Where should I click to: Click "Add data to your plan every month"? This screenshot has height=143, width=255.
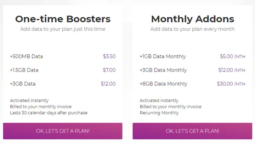[x=192, y=29]
